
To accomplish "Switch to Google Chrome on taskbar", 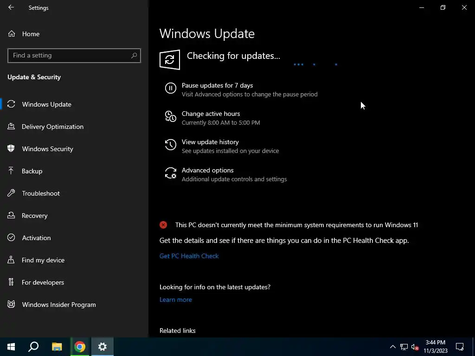I will pyautogui.click(x=80, y=347).
